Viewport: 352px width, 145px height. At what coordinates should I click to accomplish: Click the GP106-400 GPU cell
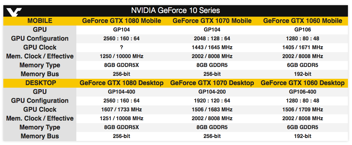coord(303,92)
